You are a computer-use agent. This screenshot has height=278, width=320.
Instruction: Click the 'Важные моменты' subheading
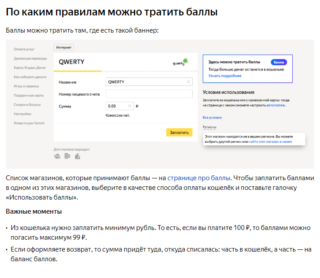(33, 211)
